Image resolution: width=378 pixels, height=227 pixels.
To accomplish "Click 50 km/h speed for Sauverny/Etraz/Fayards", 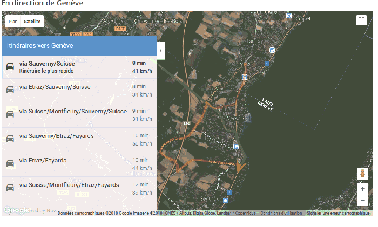I will [x=142, y=144].
